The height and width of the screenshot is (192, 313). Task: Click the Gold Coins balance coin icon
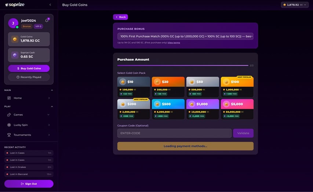[x=15, y=39]
